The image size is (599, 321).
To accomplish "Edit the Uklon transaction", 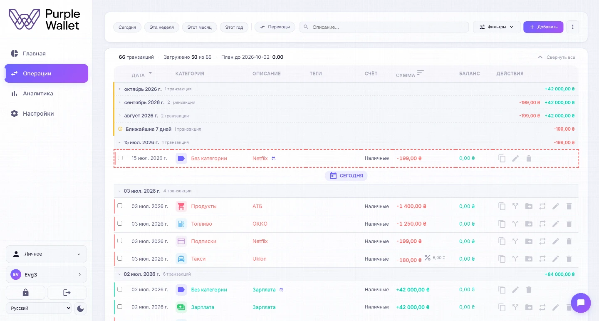I will [556, 259].
